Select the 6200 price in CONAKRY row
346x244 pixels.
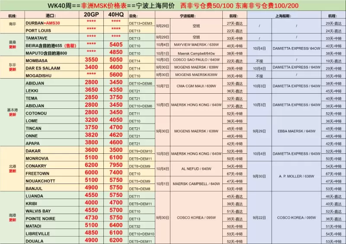(91, 165)
